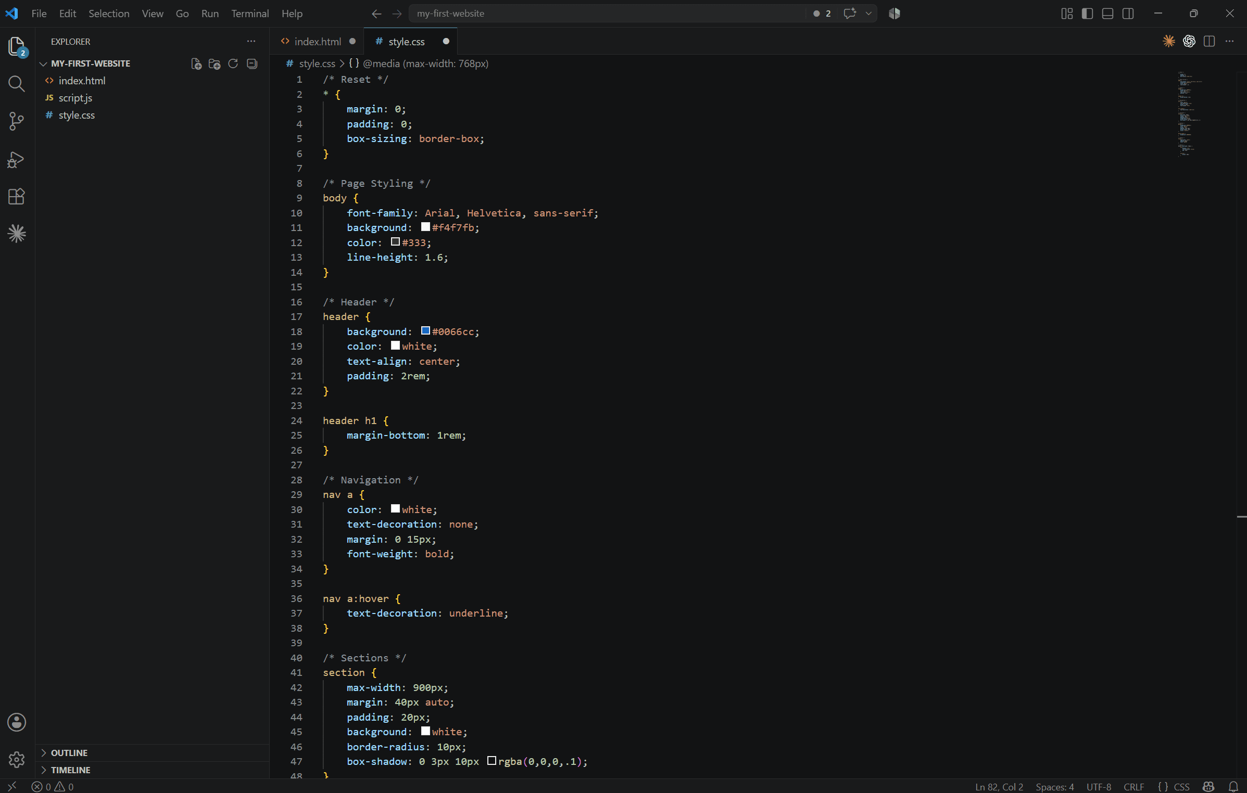
Task: Open the Extensions view
Action: point(17,196)
